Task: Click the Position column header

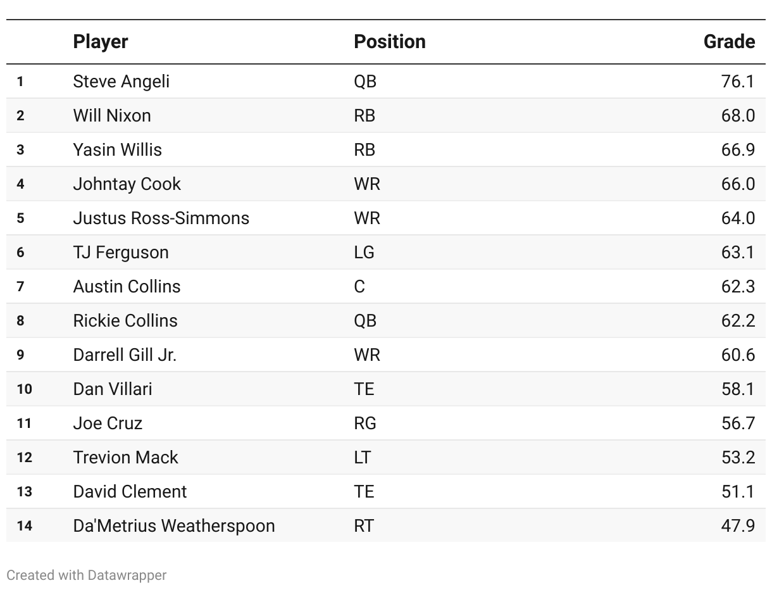Action: pyautogui.click(x=390, y=42)
